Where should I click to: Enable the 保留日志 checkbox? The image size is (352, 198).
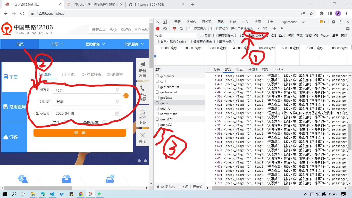191,29
